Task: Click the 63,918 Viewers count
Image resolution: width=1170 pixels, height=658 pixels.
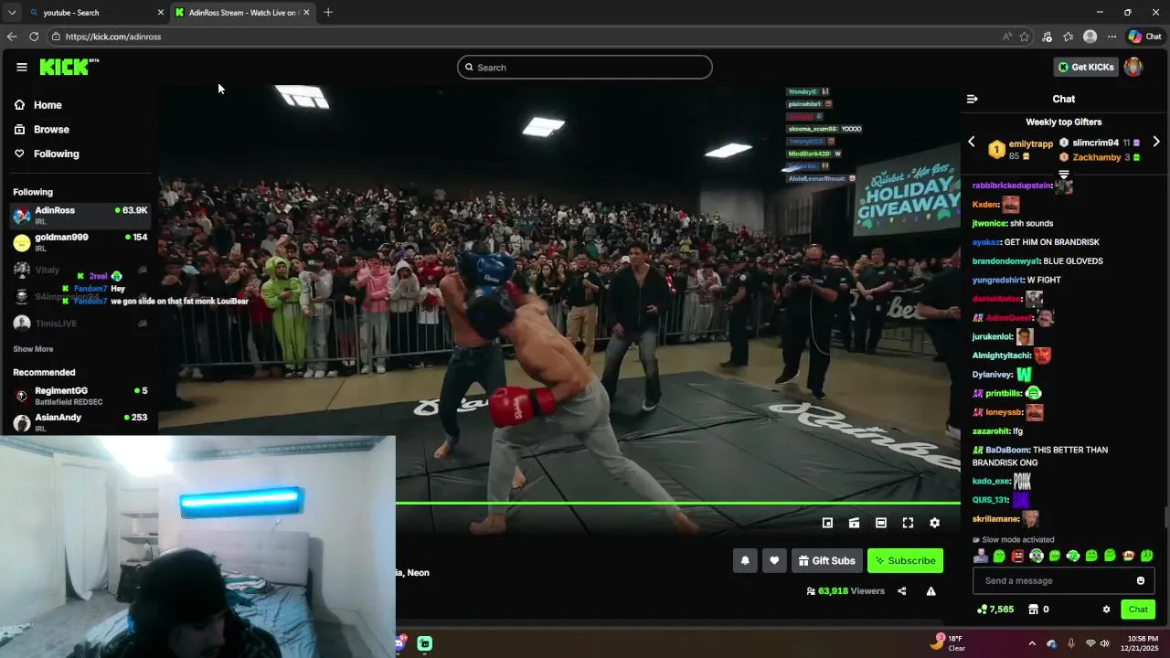Action: (846, 591)
